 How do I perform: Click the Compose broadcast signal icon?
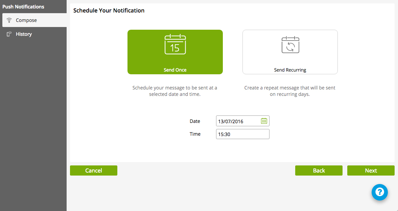tap(9, 20)
